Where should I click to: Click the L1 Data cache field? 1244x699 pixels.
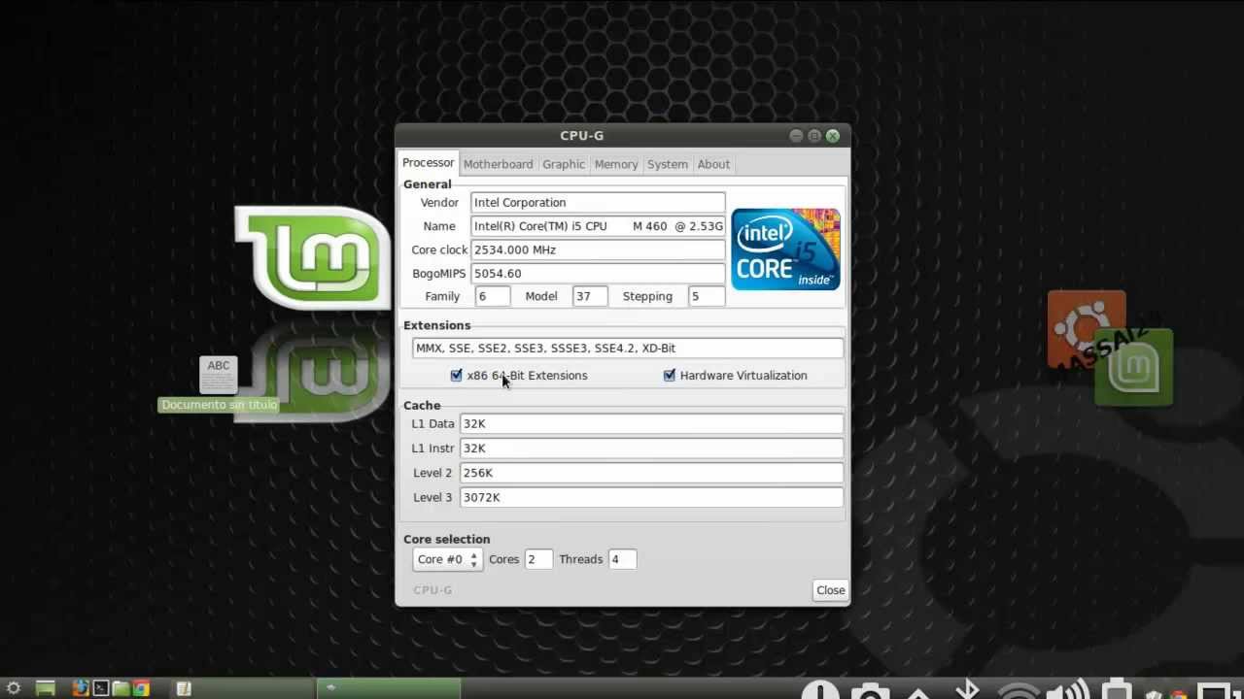pyautogui.click(x=651, y=423)
